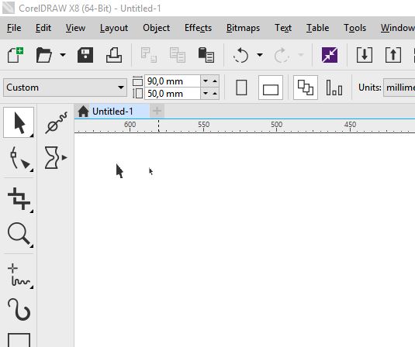Viewport: 415px width, 347px height.
Task: Click the CorelDRAW title bar app icon
Action: tap(9, 8)
